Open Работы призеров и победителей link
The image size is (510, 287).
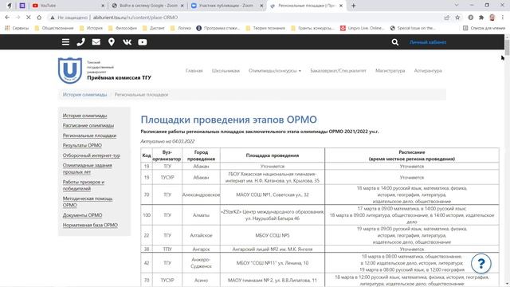click(x=84, y=185)
